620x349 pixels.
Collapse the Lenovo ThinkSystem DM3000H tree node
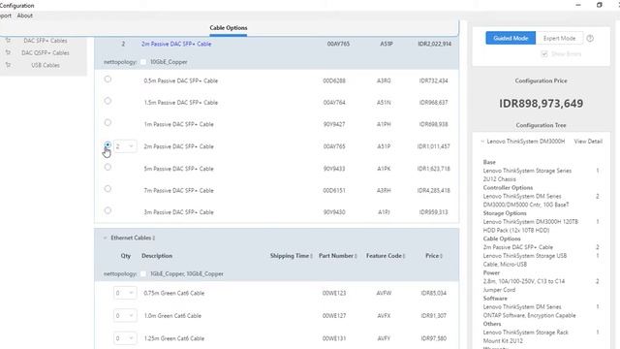[x=482, y=142]
